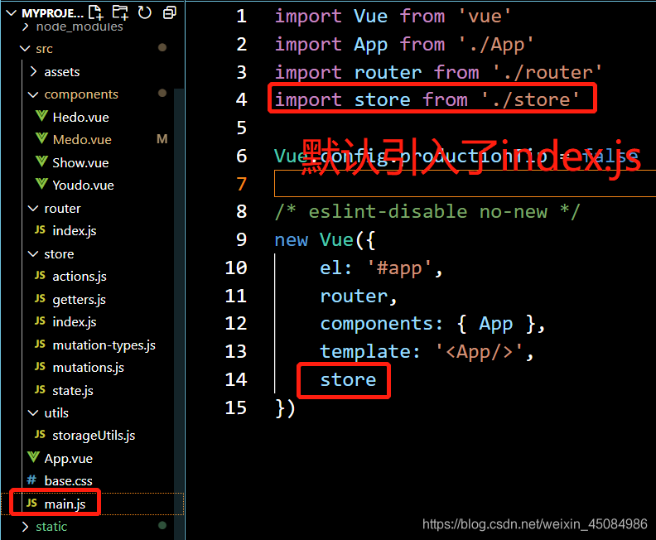Click the change dot next to src
This screenshot has width=656, height=540.
(162, 48)
